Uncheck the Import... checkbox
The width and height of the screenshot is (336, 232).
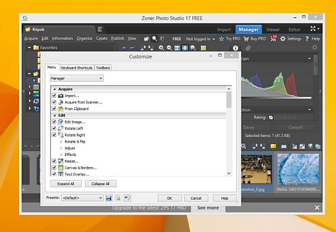(x=54, y=96)
